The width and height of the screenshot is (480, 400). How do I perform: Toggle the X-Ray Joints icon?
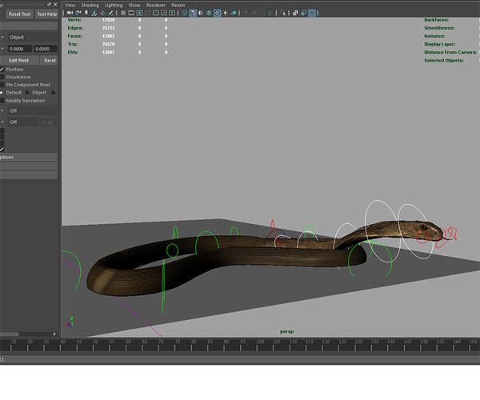pyautogui.click(x=312, y=13)
